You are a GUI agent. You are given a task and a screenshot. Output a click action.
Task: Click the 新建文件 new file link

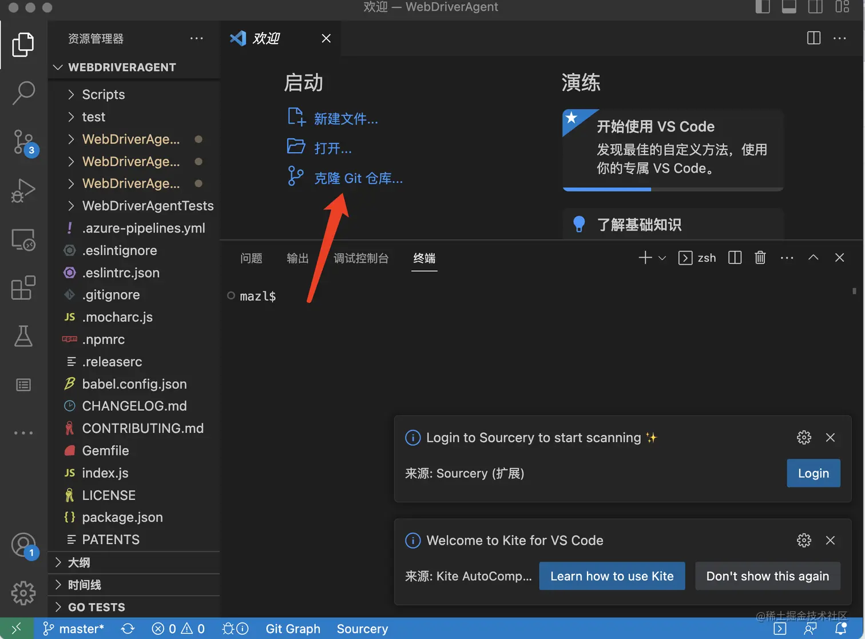coord(346,119)
